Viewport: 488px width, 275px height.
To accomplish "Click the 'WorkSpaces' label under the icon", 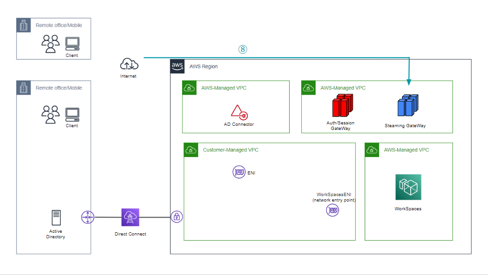I will (x=408, y=209).
